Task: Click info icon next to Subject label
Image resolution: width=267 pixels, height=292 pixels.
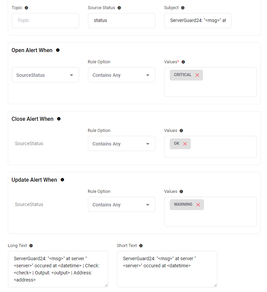Action: coord(183,8)
